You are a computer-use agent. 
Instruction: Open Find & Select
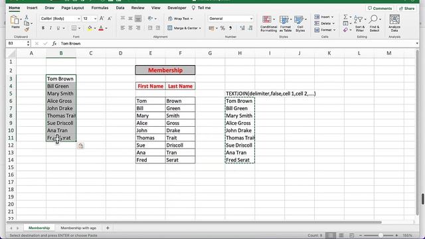point(375,24)
